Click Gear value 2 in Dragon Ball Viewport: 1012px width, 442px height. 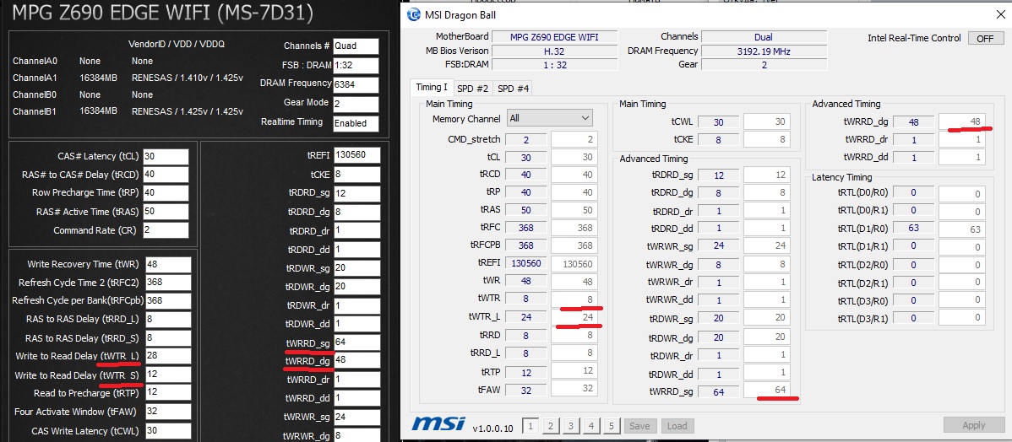(x=765, y=64)
